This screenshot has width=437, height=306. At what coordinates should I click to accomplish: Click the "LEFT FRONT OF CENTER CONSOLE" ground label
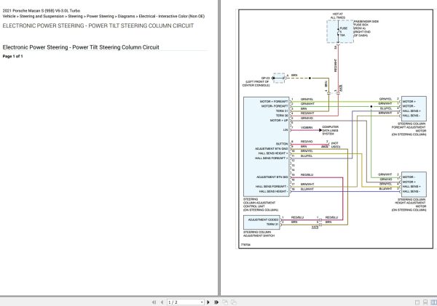point(256,84)
